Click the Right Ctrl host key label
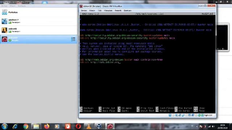This screenshot has width=232, height=130. tap(208, 115)
